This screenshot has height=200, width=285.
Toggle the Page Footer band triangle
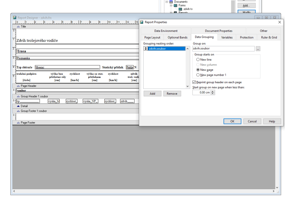pyautogui.click(x=18, y=123)
